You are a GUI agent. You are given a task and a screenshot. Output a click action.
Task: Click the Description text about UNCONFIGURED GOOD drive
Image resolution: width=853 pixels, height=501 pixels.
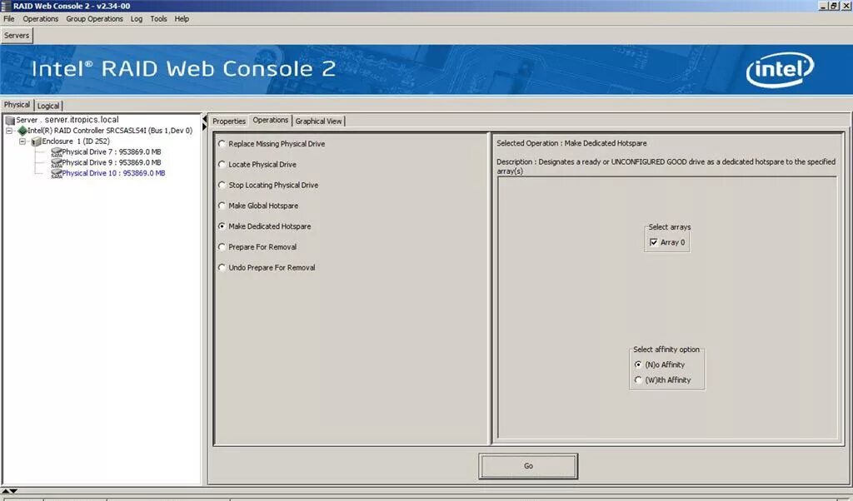666,166
